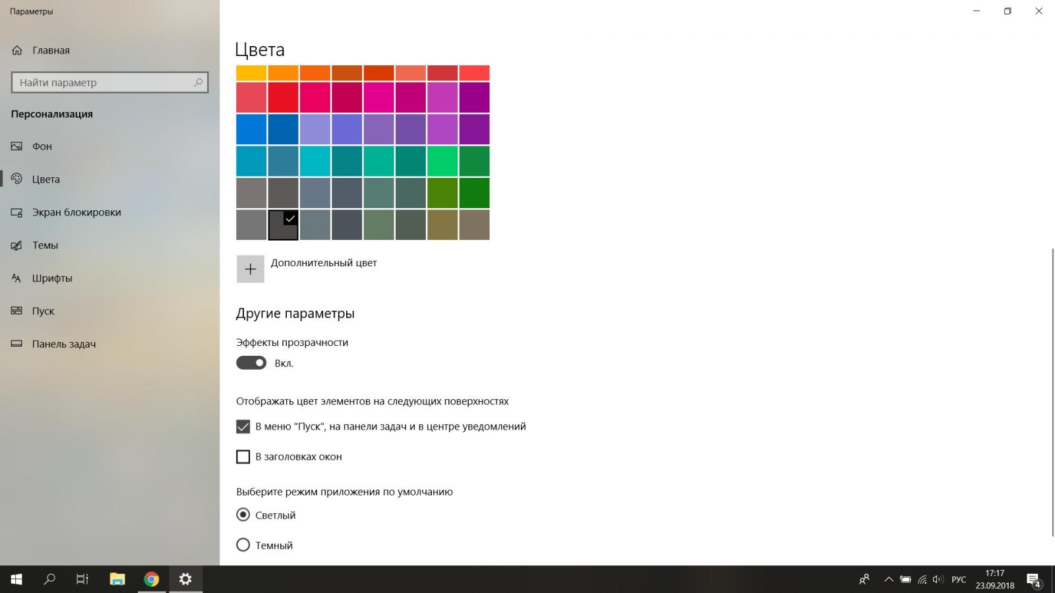The height and width of the screenshot is (593, 1055).
Task: Pick the brightest light green swatch
Action: click(x=442, y=161)
